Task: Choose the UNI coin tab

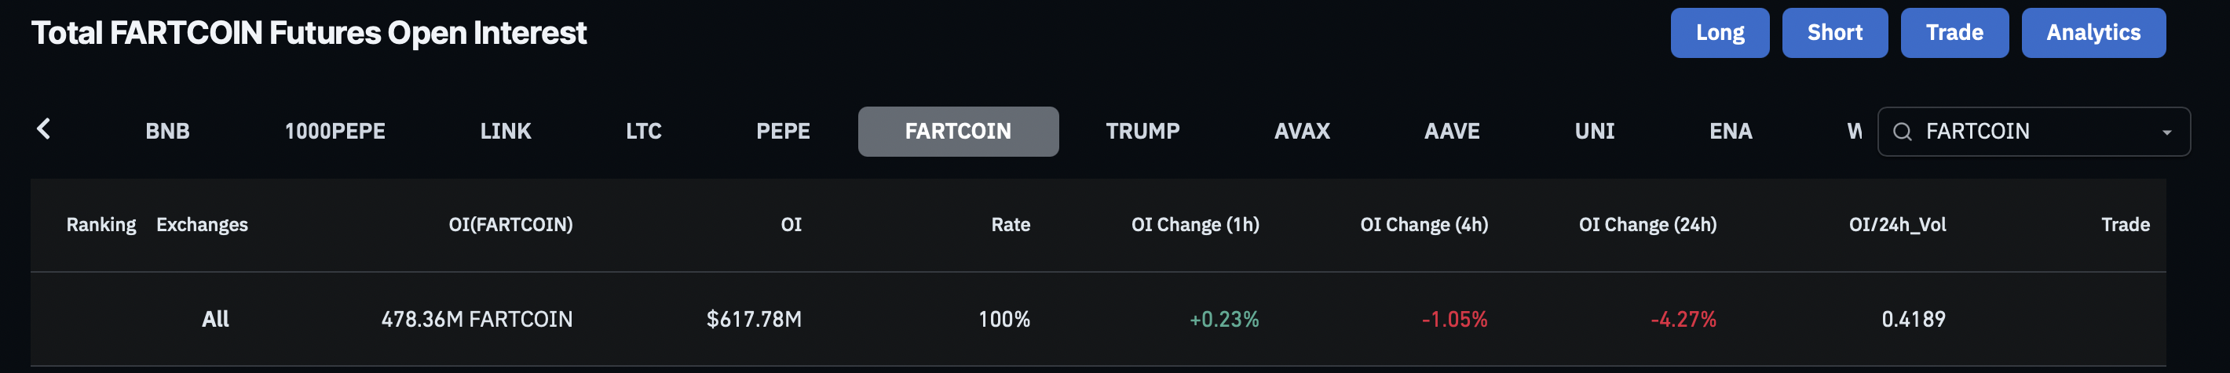Action: click(1594, 131)
